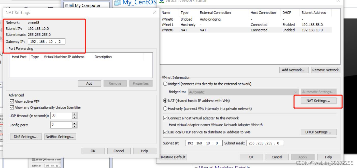Open Help in NAT Settings dialog
The width and height of the screenshot is (357, 168).
coord(145,151)
